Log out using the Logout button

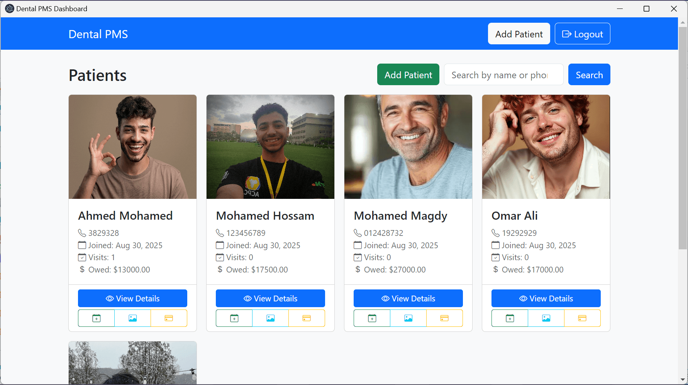[582, 34]
